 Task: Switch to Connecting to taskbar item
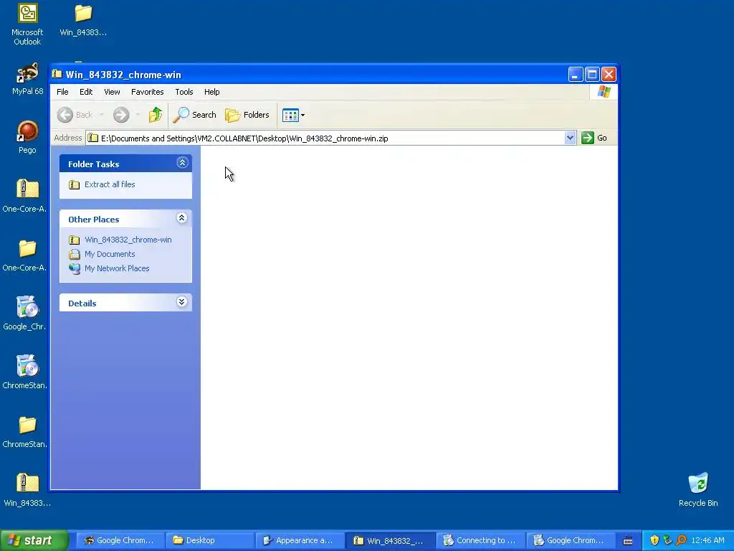tap(480, 540)
